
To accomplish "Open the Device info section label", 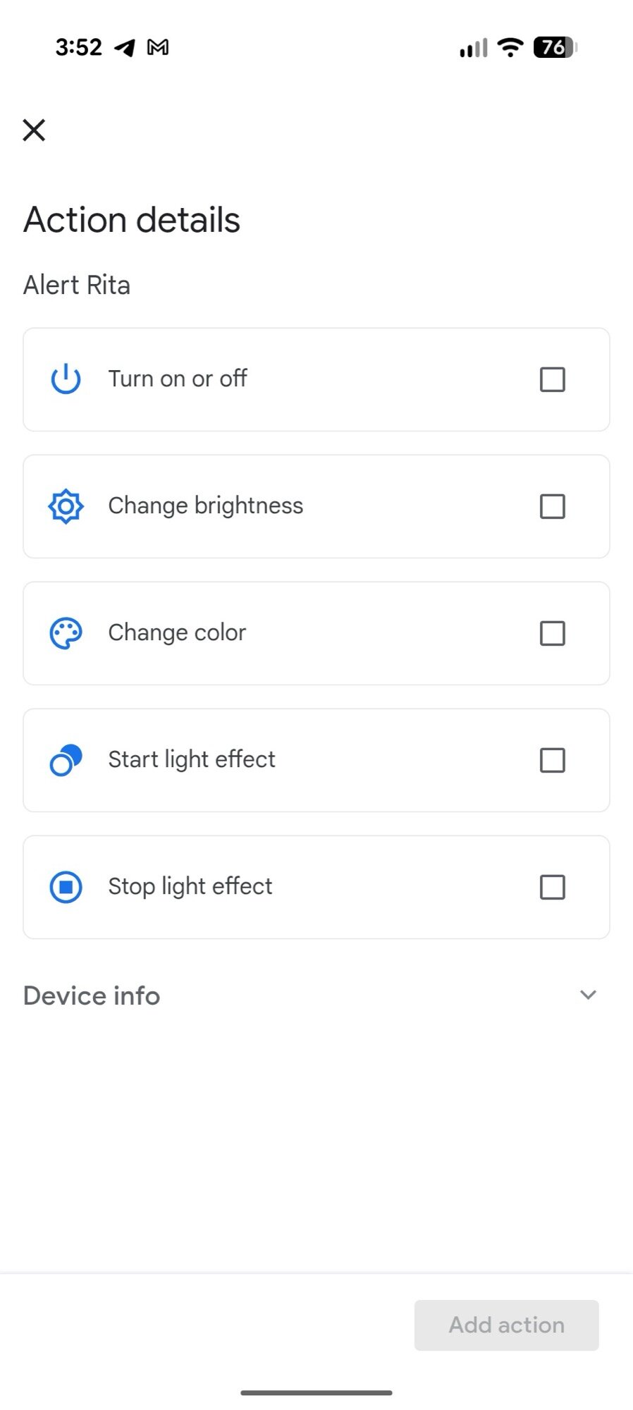I will pyautogui.click(x=92, y=995).
